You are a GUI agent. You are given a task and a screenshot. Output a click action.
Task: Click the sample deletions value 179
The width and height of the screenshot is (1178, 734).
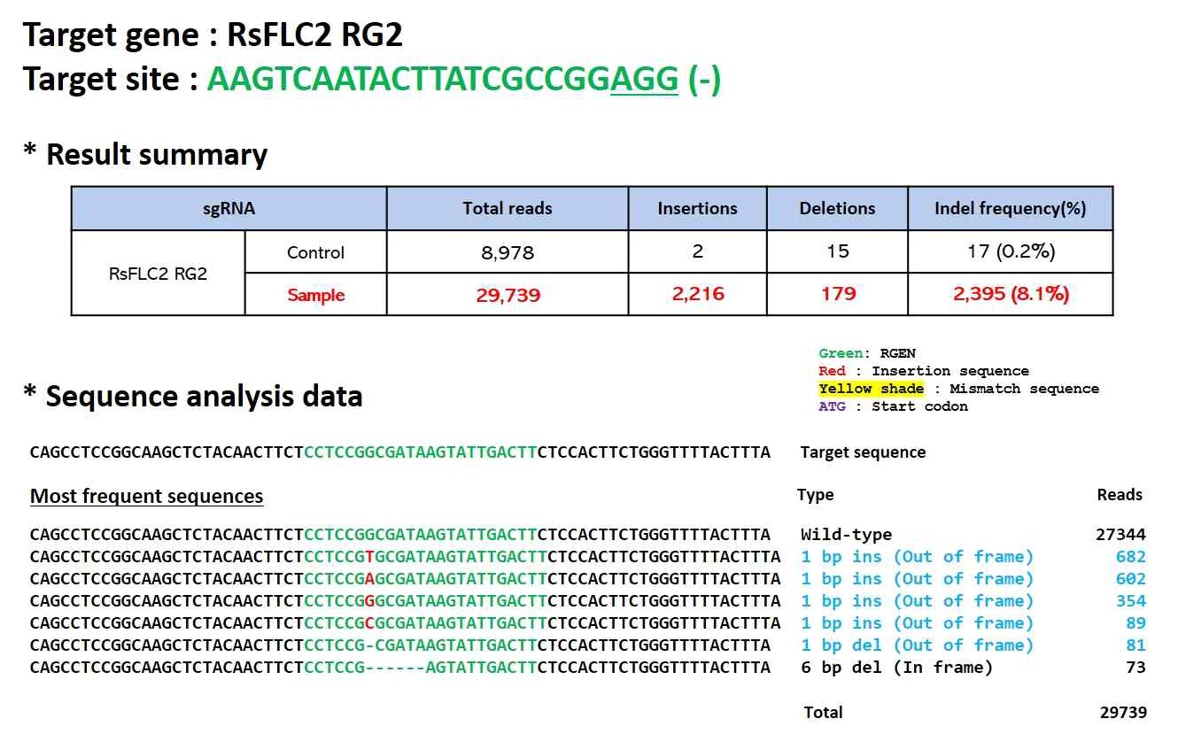pos(838,294)
